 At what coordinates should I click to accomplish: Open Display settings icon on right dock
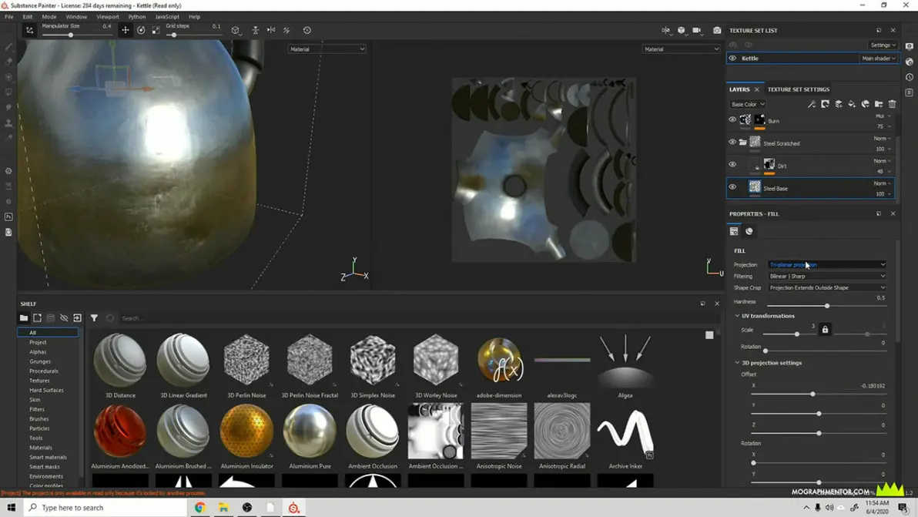910,46
